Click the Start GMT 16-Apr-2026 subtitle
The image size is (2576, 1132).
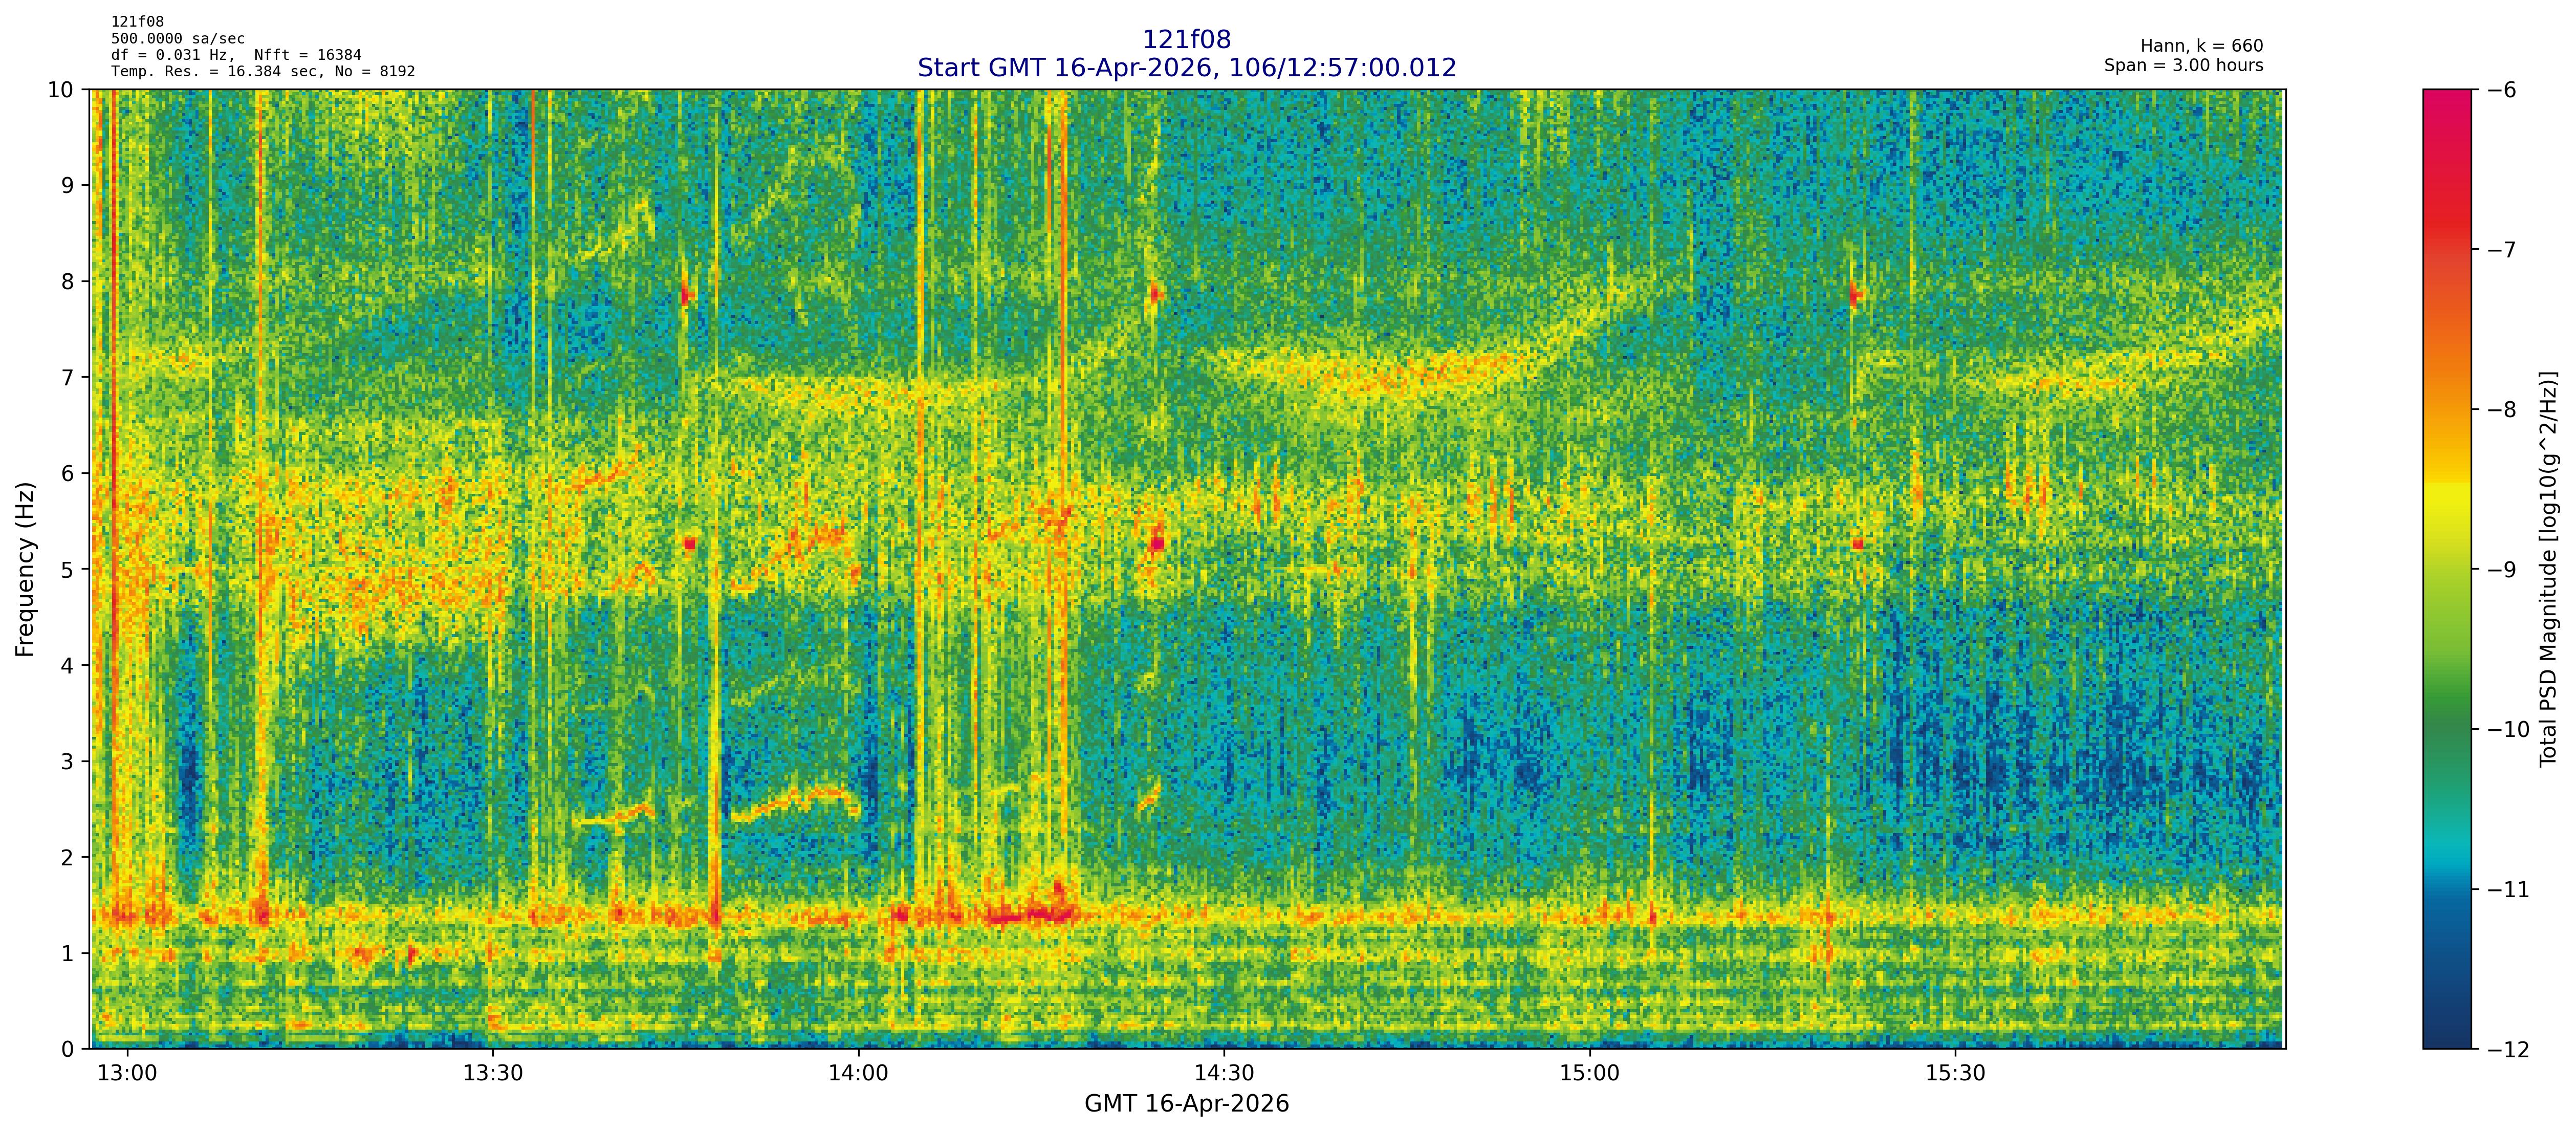1186,67
